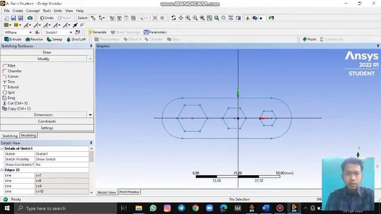Toggle display model blue body icon
The image size is (381, 214).
click(255, 18)
